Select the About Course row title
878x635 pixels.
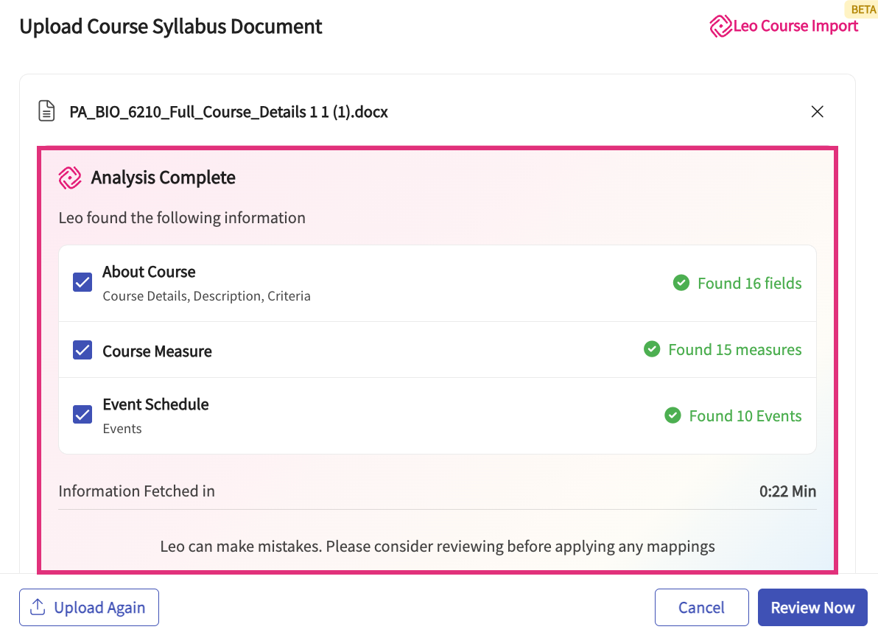pos(149,272)
